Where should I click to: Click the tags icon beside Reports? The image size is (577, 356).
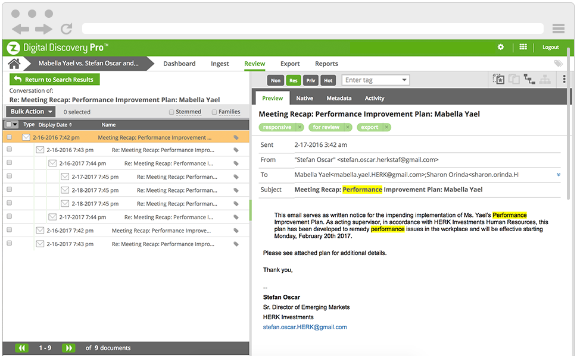point(558,63)
